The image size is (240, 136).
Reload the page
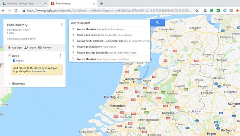tap(16, 11)
